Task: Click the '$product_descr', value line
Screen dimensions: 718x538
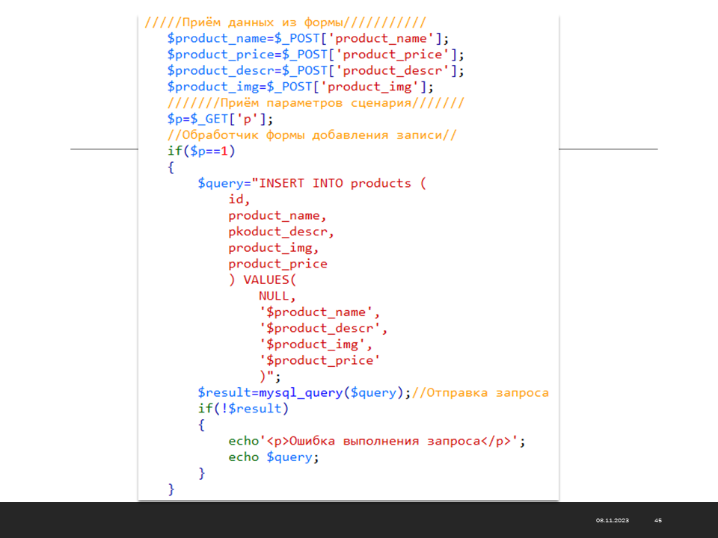Action: pyautogui.click(x=323, y=328)
